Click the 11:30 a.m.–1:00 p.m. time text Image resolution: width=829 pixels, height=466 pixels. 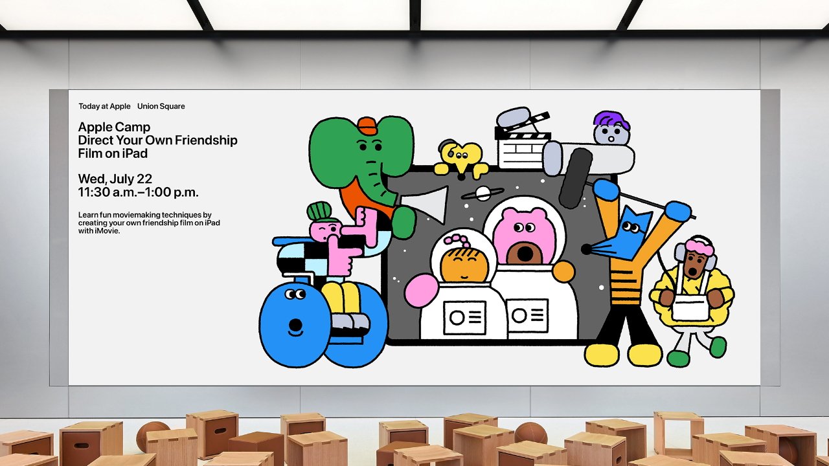pyautogui.click(x=139, y=192)
